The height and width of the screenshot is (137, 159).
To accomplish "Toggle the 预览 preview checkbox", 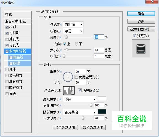I will (134, 36).
